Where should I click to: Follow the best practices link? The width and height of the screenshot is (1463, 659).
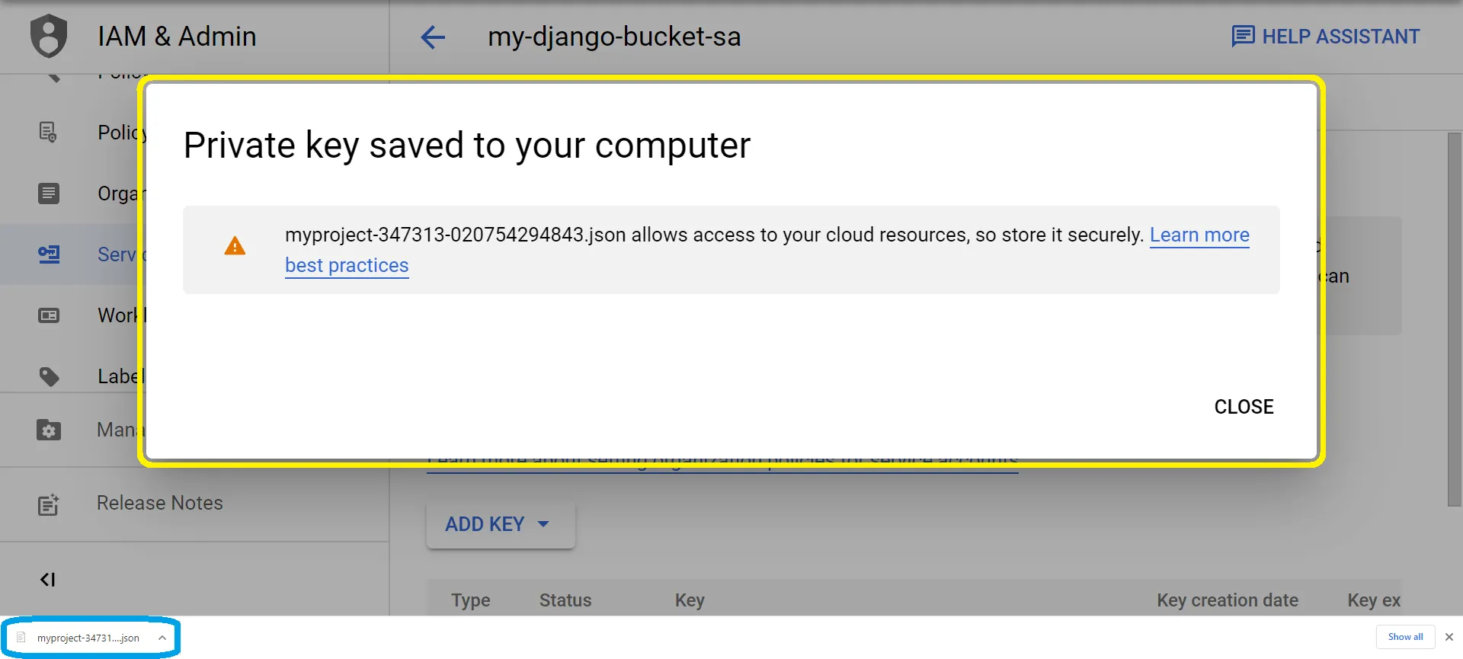point(347,265)
